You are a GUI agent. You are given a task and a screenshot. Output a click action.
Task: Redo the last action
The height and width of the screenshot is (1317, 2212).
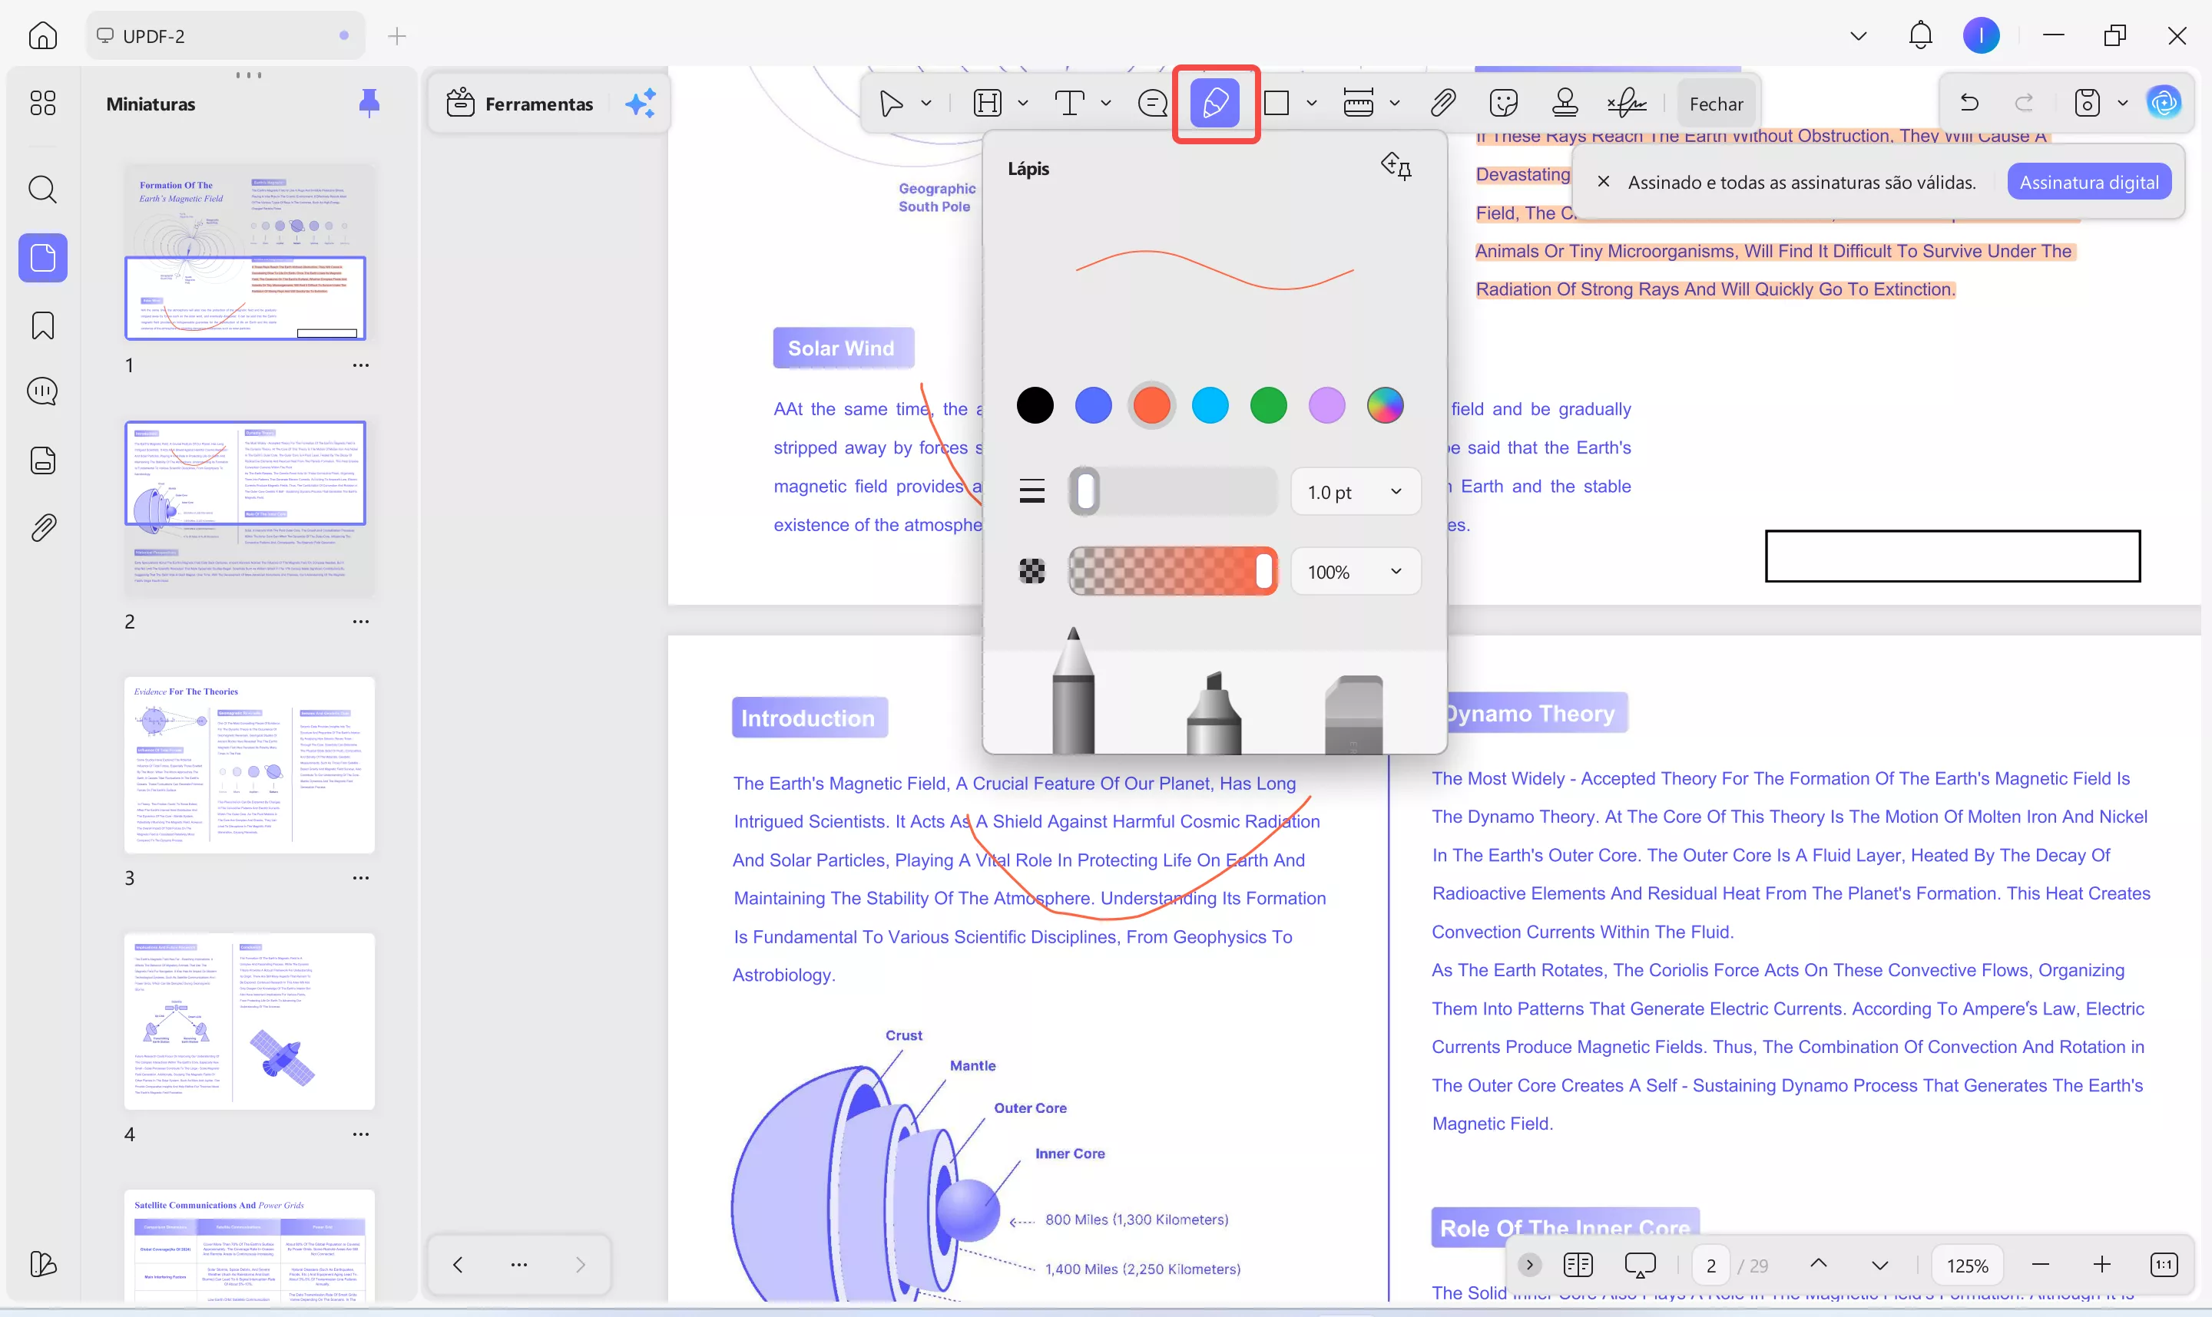(2024, 103)
